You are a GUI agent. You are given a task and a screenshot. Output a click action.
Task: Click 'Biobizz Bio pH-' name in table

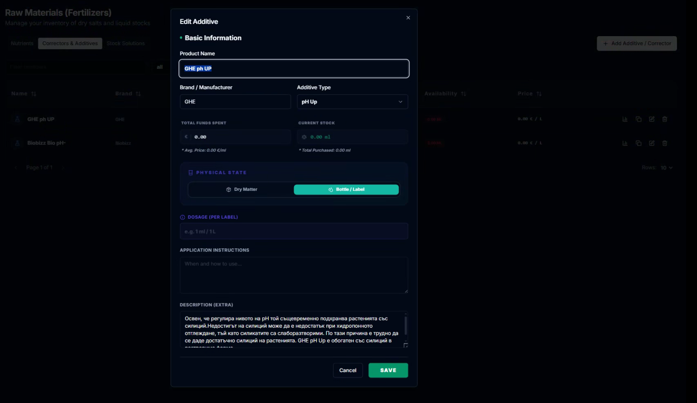coord(46,143)
